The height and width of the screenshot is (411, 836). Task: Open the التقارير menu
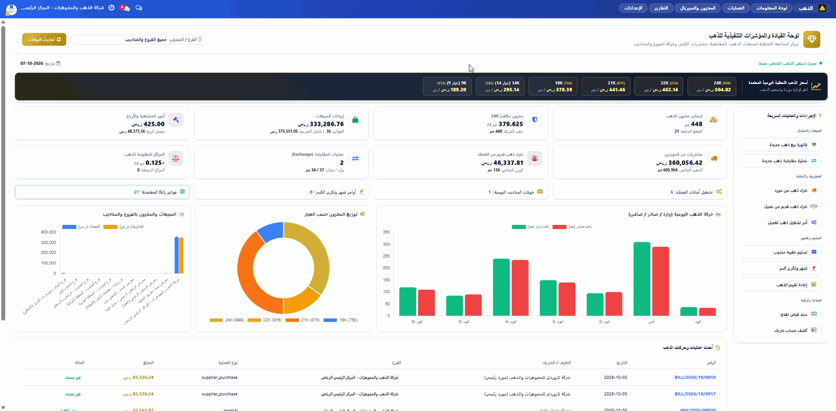click(x=661, y=8)
